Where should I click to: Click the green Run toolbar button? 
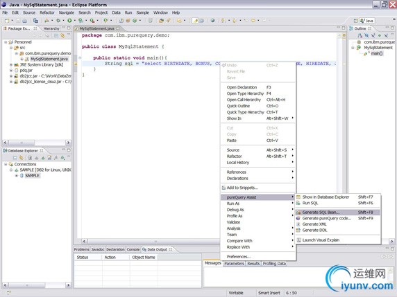(x=69, y=21)
